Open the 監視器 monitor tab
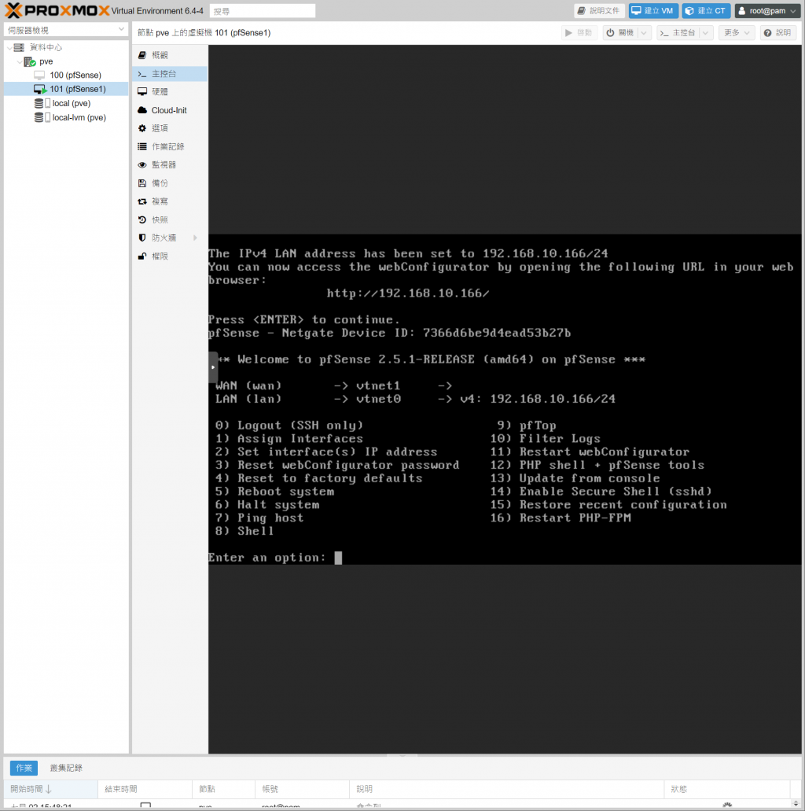The image size is (805, 811). point(170,165)
